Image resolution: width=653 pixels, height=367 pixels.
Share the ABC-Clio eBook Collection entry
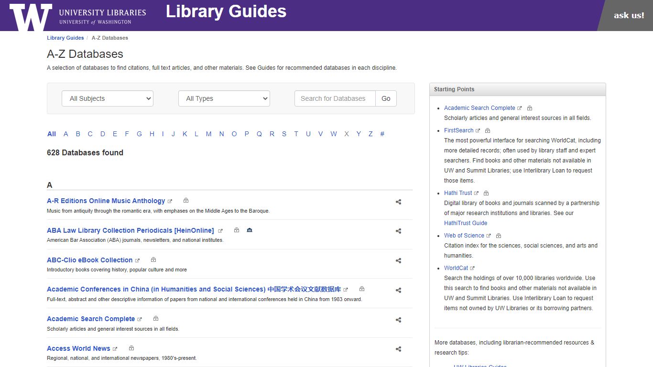(398, 261)
